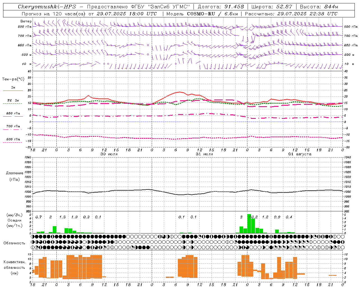Click the dashed 700 гПа legend line
The height and width of the screenshot is (287, 359).
(13, 129)
